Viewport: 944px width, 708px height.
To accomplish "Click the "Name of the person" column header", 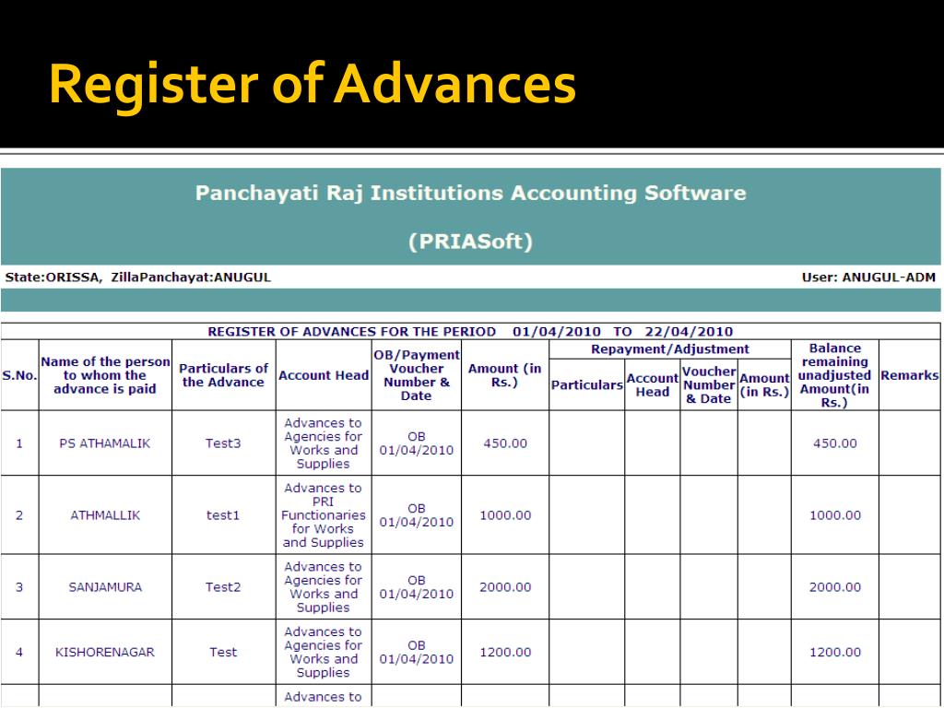I will pyautogui.click(x=105, y=375).
